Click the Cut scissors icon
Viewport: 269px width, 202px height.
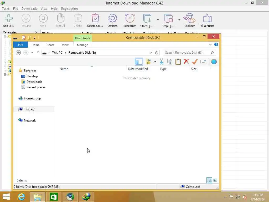click(161, 62)
